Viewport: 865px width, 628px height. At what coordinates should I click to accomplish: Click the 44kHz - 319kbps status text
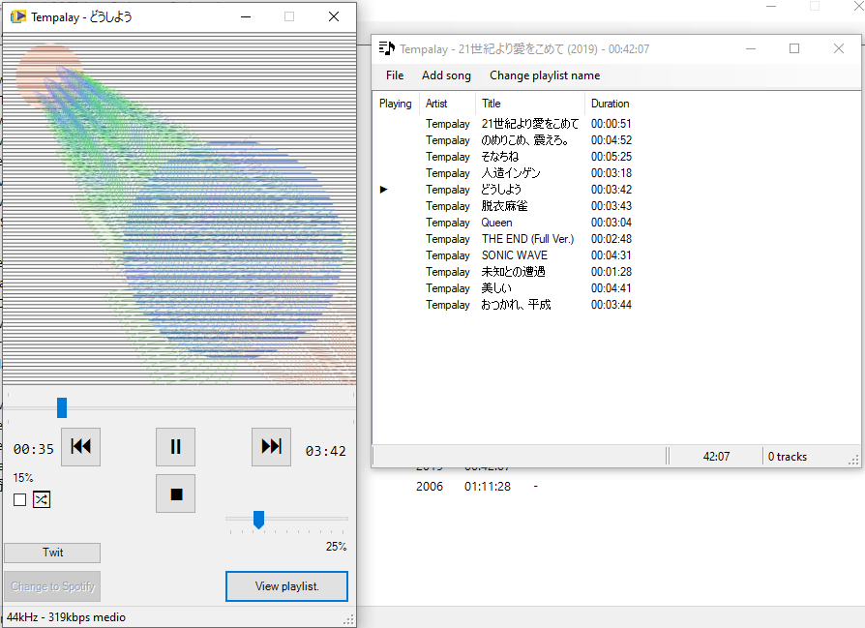[x=66, y=617]
